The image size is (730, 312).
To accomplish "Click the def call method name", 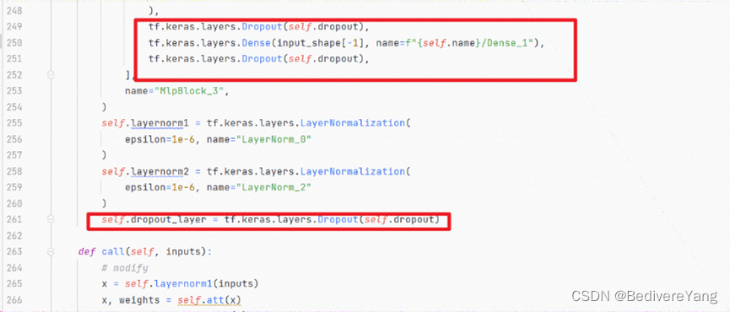I will (x=113, y=251).
